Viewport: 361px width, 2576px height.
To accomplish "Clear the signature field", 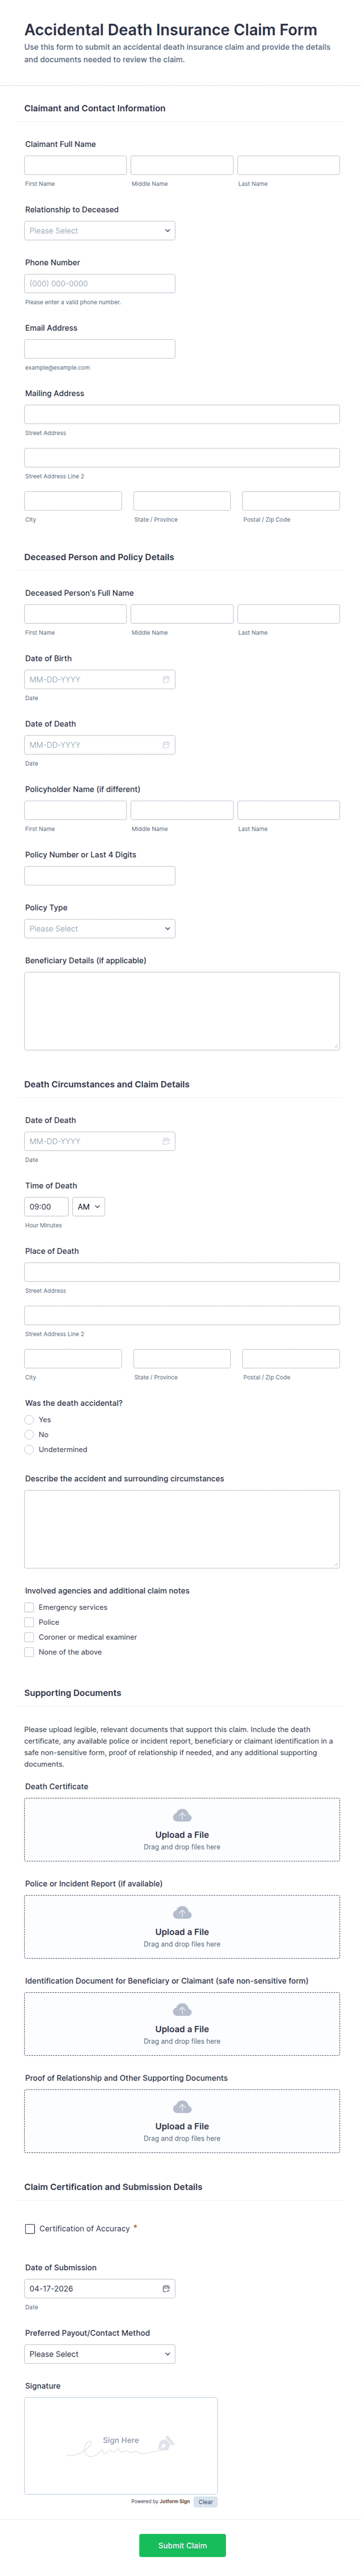I will click(x=205, y=2502).
